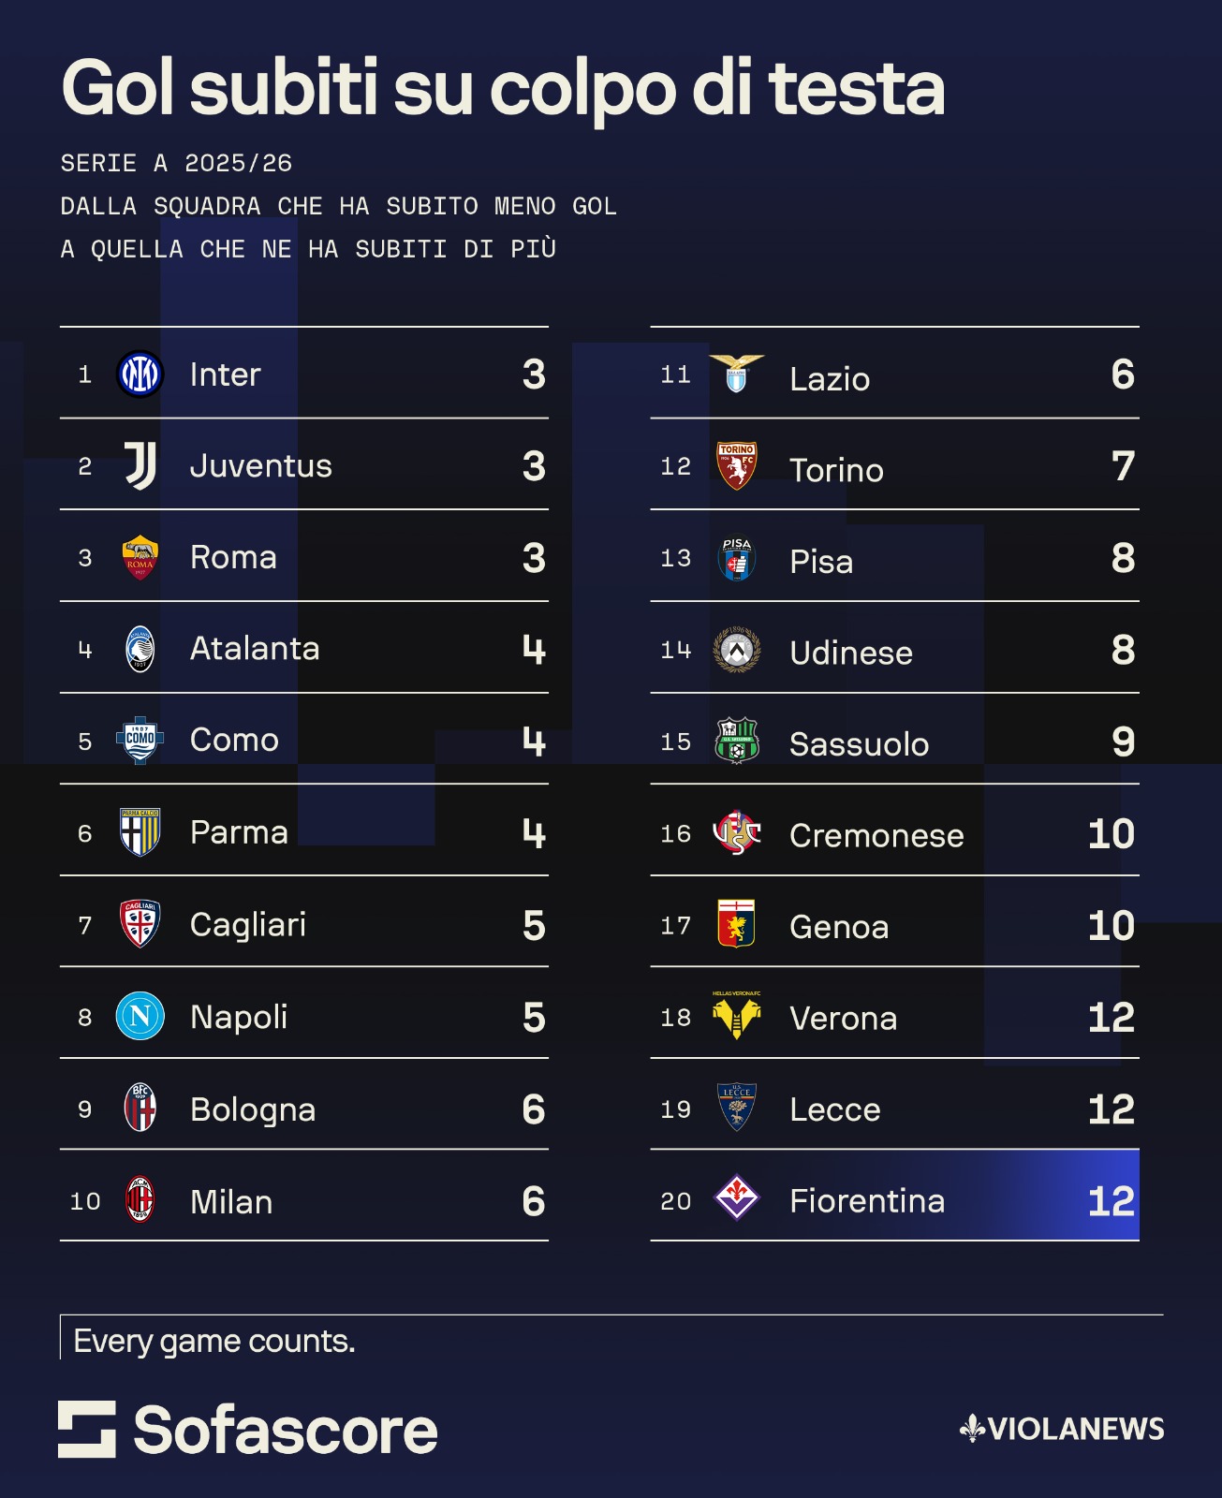Click the Sofascore brand name
Image resolution: width=1222 pixels, height=1498 pixels.
coord(286,1431)
